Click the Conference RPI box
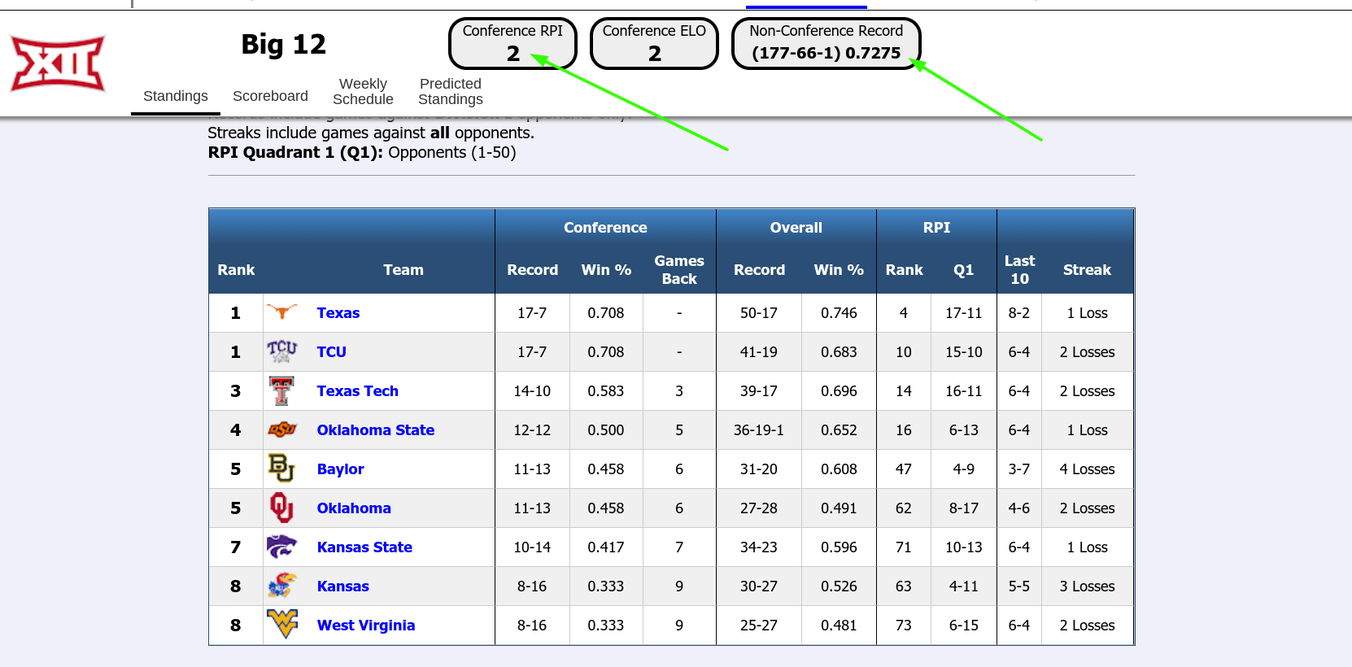 coord(512,43)
